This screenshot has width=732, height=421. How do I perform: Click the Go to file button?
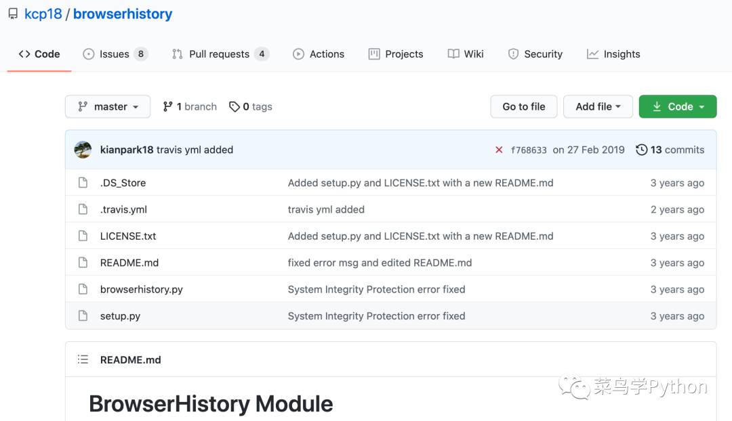[524, 107]
